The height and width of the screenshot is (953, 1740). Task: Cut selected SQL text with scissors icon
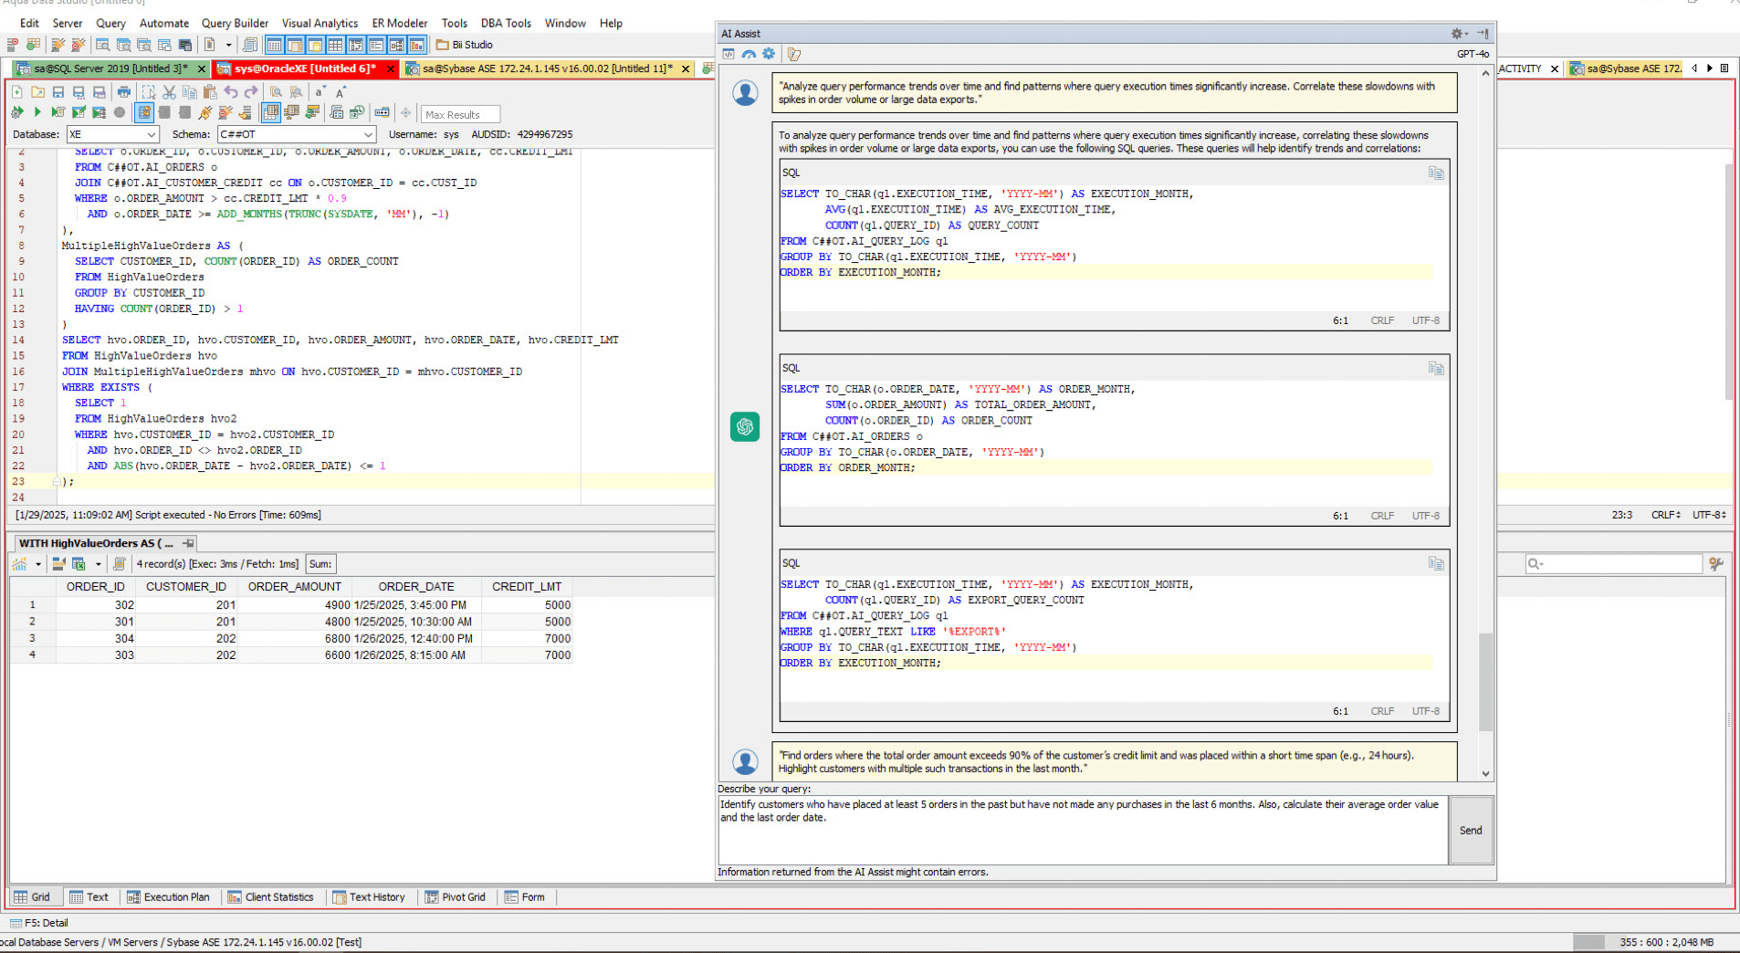[x=169, y=91]
